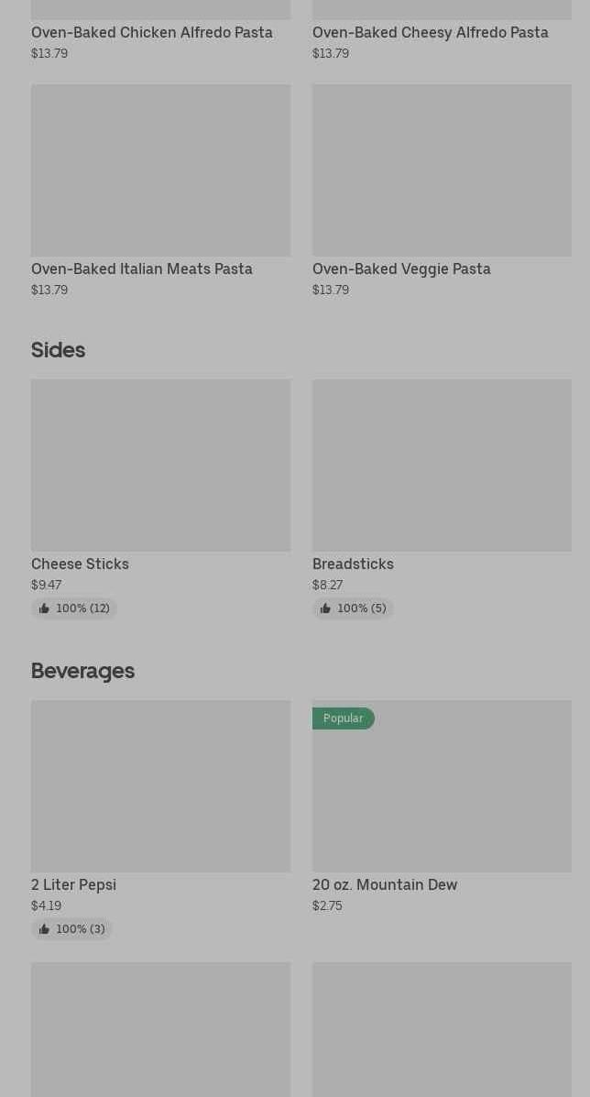Select Oven-Baked Chicken Alfredo Pasta title

click(152, 32)
